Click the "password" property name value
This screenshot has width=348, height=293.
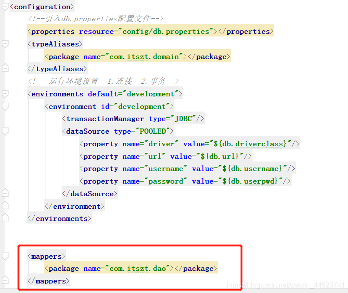point(166,181)
